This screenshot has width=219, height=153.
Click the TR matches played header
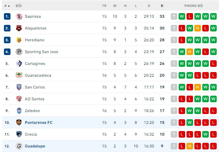(104, 6)
